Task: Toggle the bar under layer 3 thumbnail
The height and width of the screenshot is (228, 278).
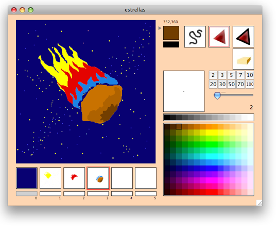Action: pyautogui.click(x=98, y=194)
